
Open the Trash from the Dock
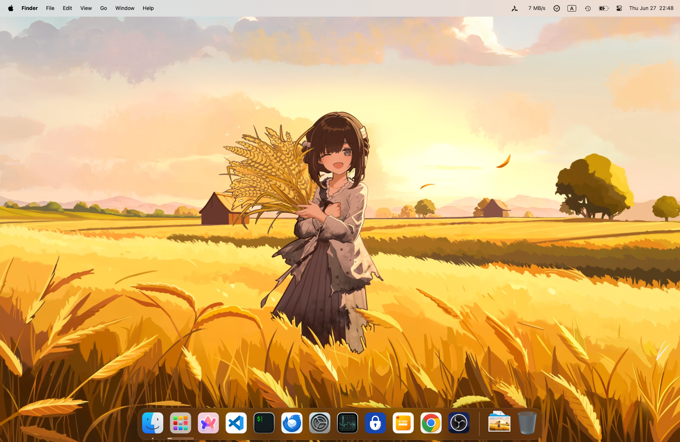527,423
